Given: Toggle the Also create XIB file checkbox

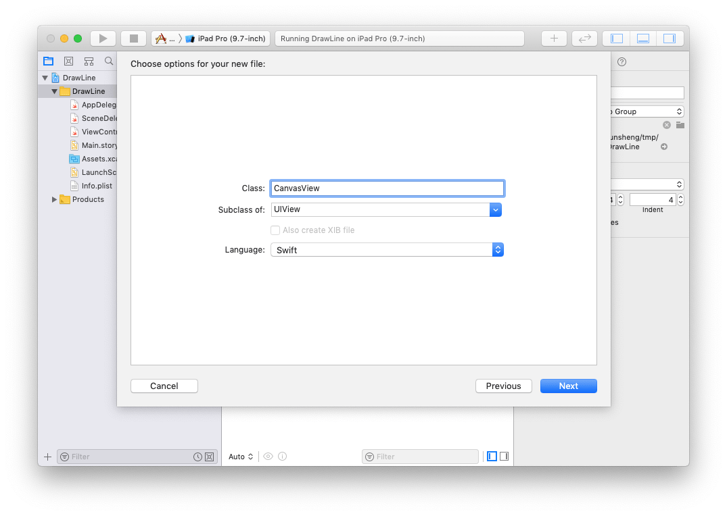Looking at the screenshot, I should click(275, 230).
